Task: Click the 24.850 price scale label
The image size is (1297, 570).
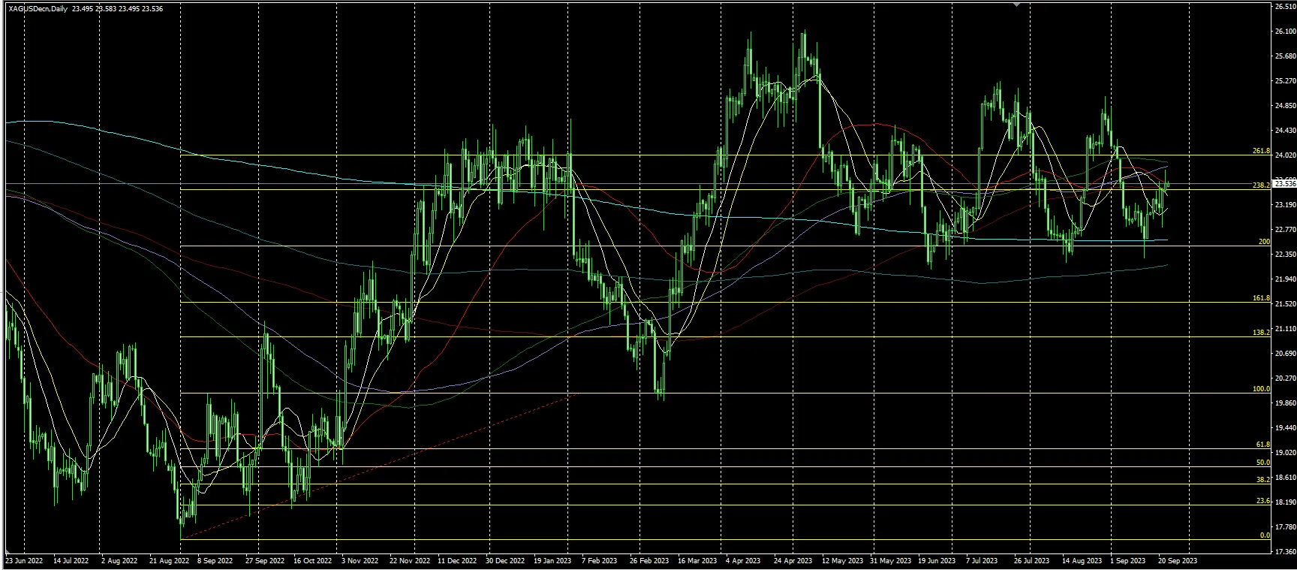Action: pyautogui.click(x=1286, y=106)
